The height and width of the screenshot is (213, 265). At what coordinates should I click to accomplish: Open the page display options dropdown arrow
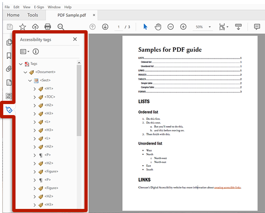point(227,27)
